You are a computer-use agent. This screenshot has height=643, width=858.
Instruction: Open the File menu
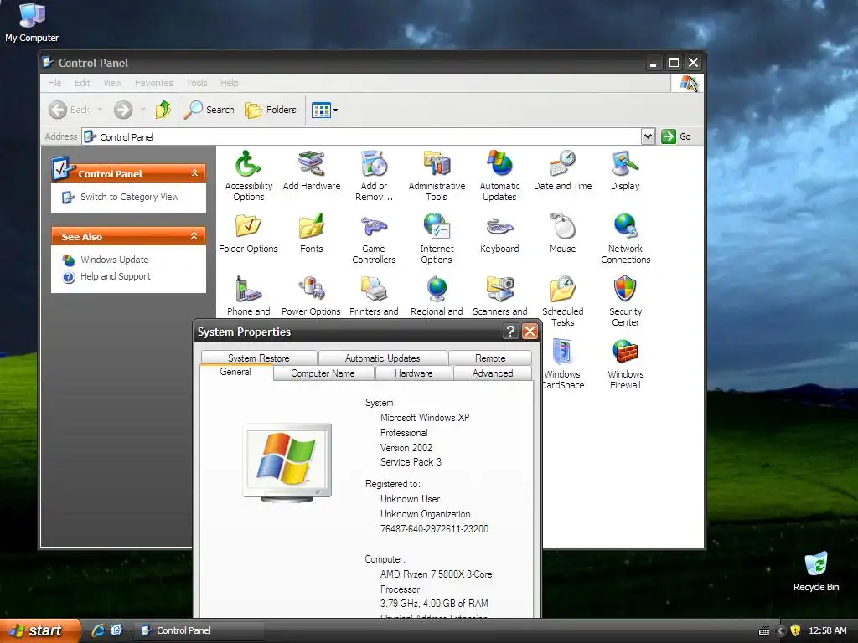[54, 83]
